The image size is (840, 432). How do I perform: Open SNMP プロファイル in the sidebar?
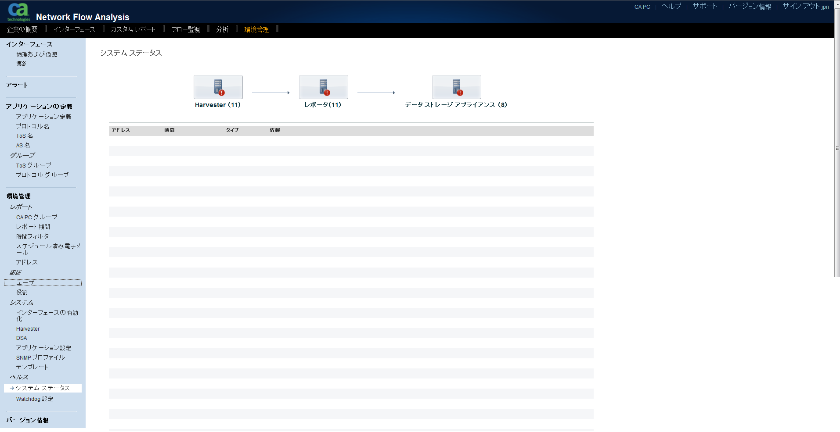coord(40,357)
